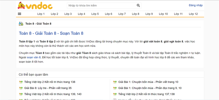Open Tiếng Việt lớp 2 trang 137,138 link

click(x=146, y=94)
